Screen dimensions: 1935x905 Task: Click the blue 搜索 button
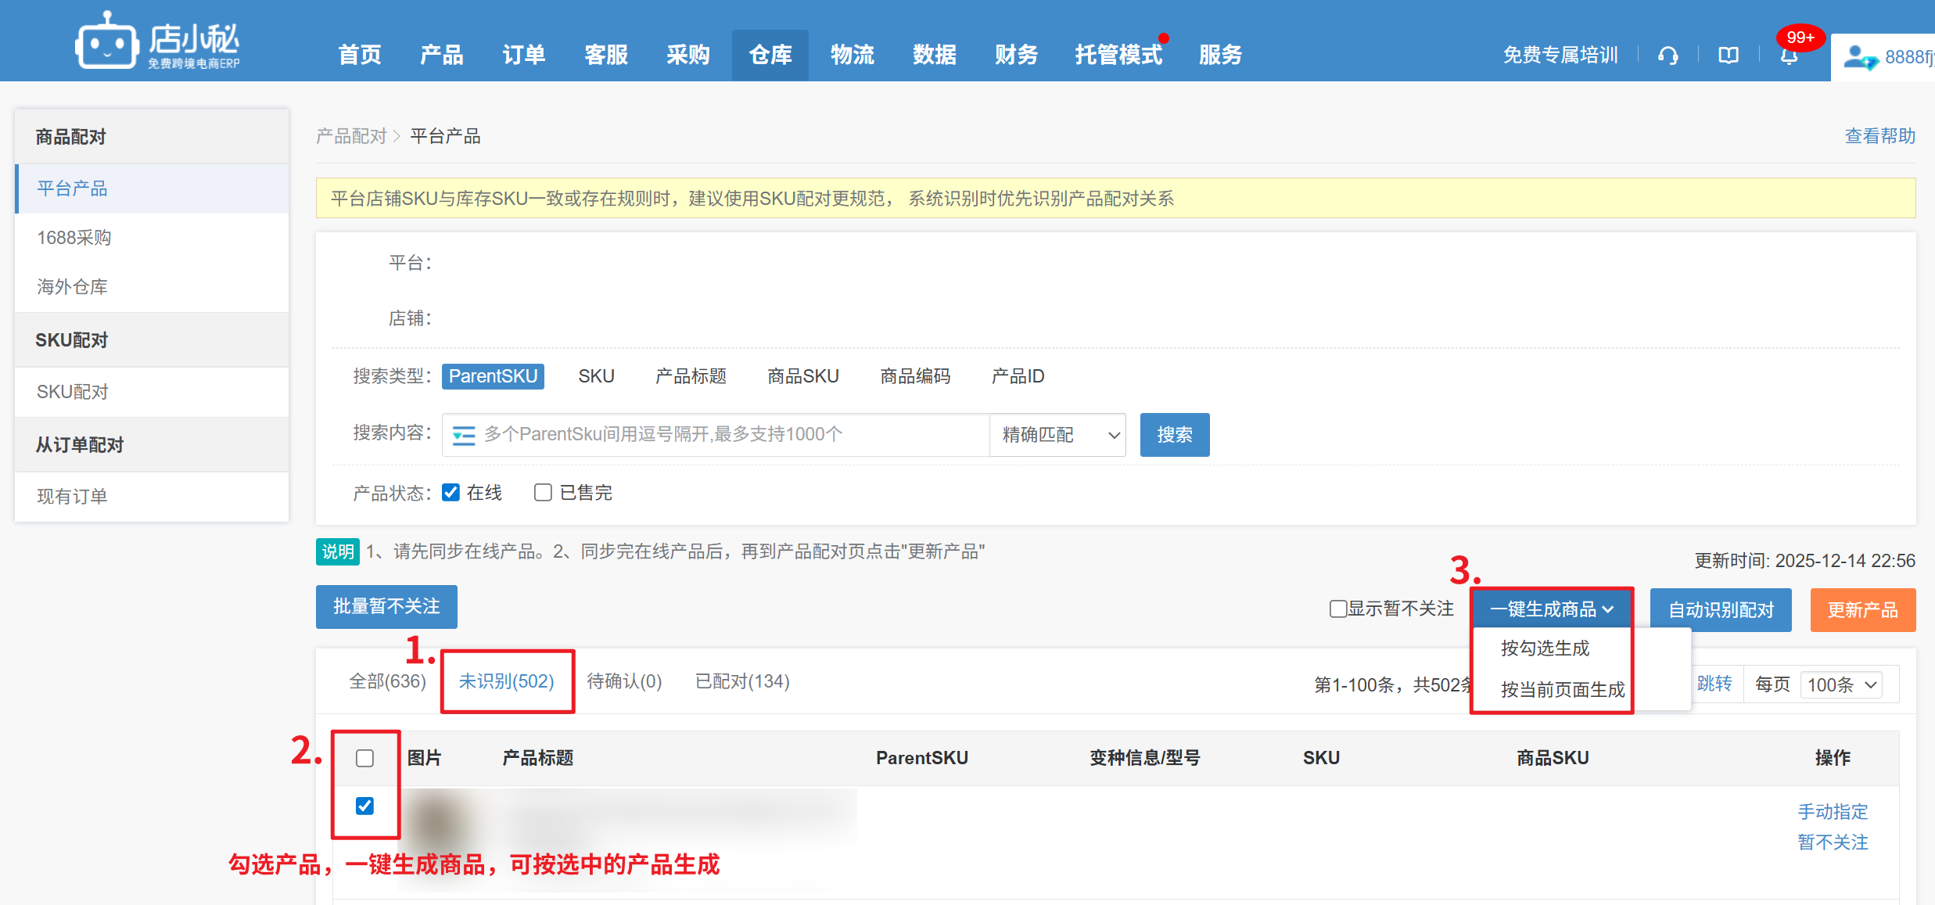click(1174, 435)
